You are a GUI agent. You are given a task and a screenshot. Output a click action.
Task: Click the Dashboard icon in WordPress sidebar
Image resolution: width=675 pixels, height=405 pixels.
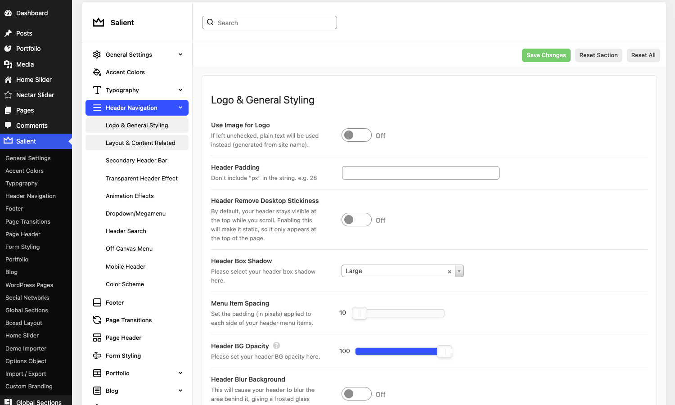coord(8,13)
